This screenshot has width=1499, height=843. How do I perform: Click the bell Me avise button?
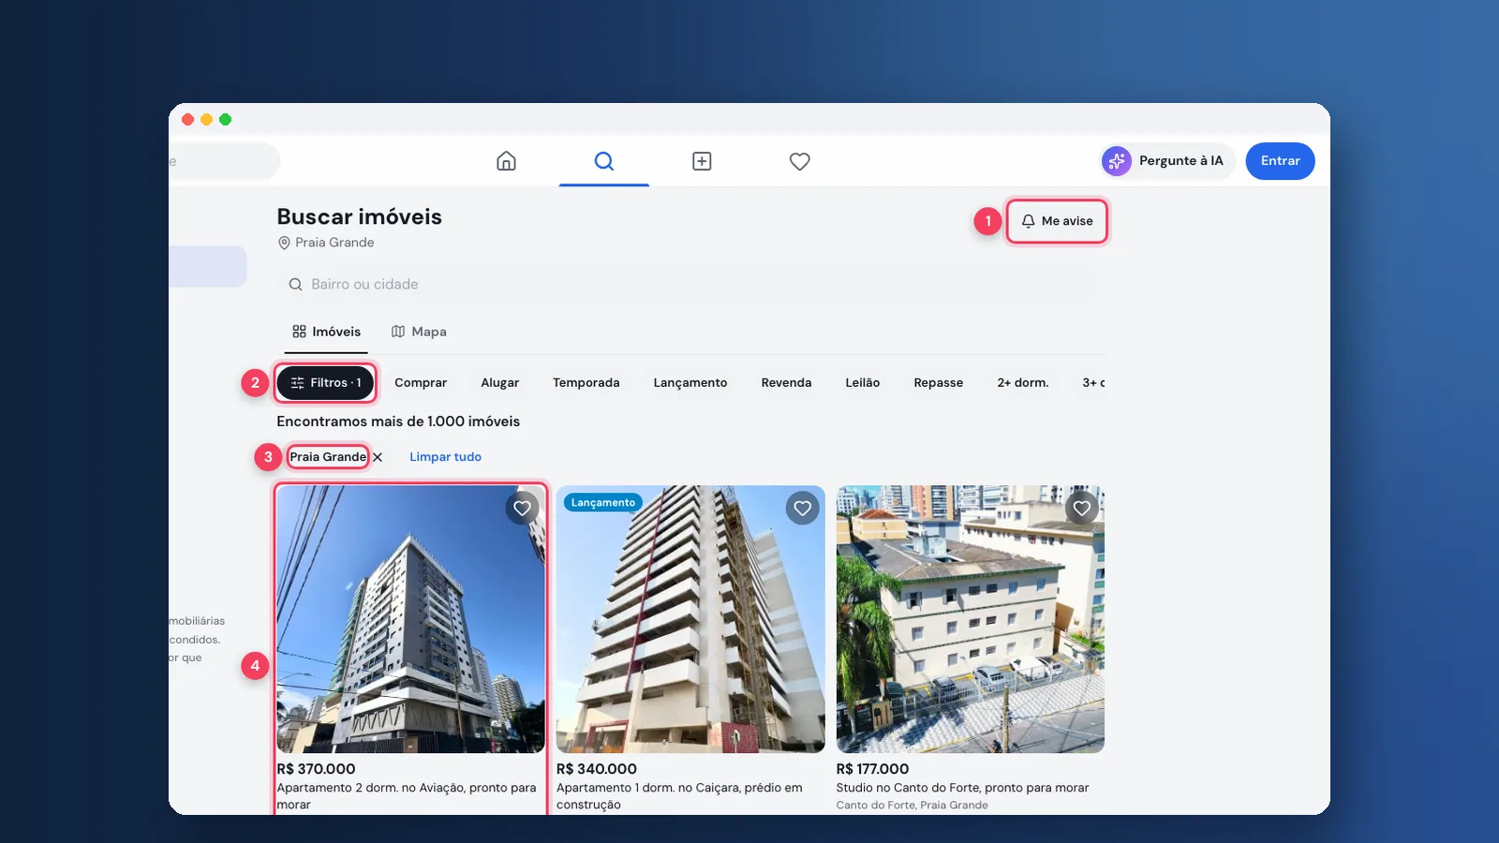(x=1057, y=221)
